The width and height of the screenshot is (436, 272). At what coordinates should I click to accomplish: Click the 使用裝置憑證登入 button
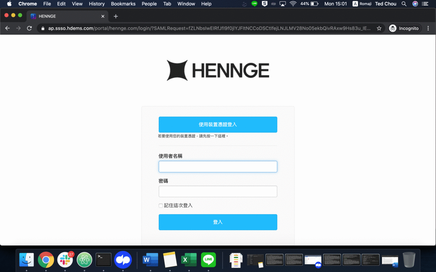[x=218, y=124]
